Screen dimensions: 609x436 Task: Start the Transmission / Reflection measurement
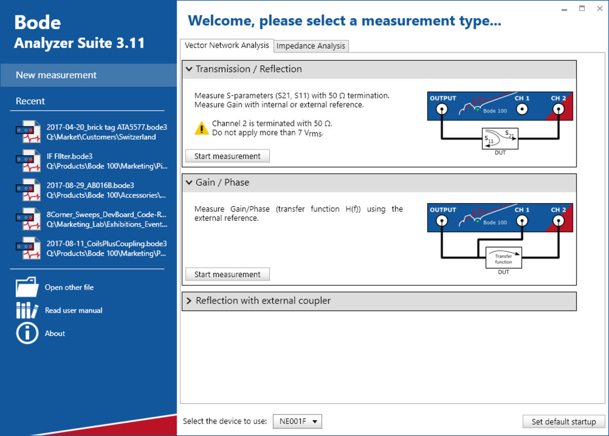(227, 155)
